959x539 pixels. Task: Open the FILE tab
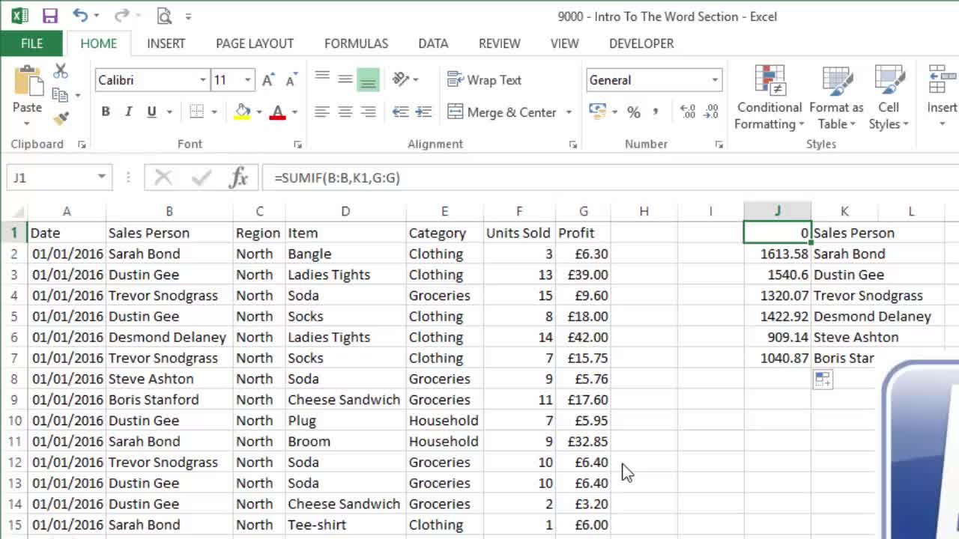point(31,43)
